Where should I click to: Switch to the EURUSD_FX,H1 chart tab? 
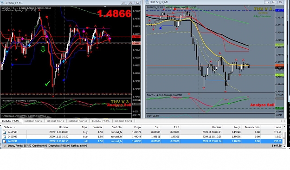55,121
